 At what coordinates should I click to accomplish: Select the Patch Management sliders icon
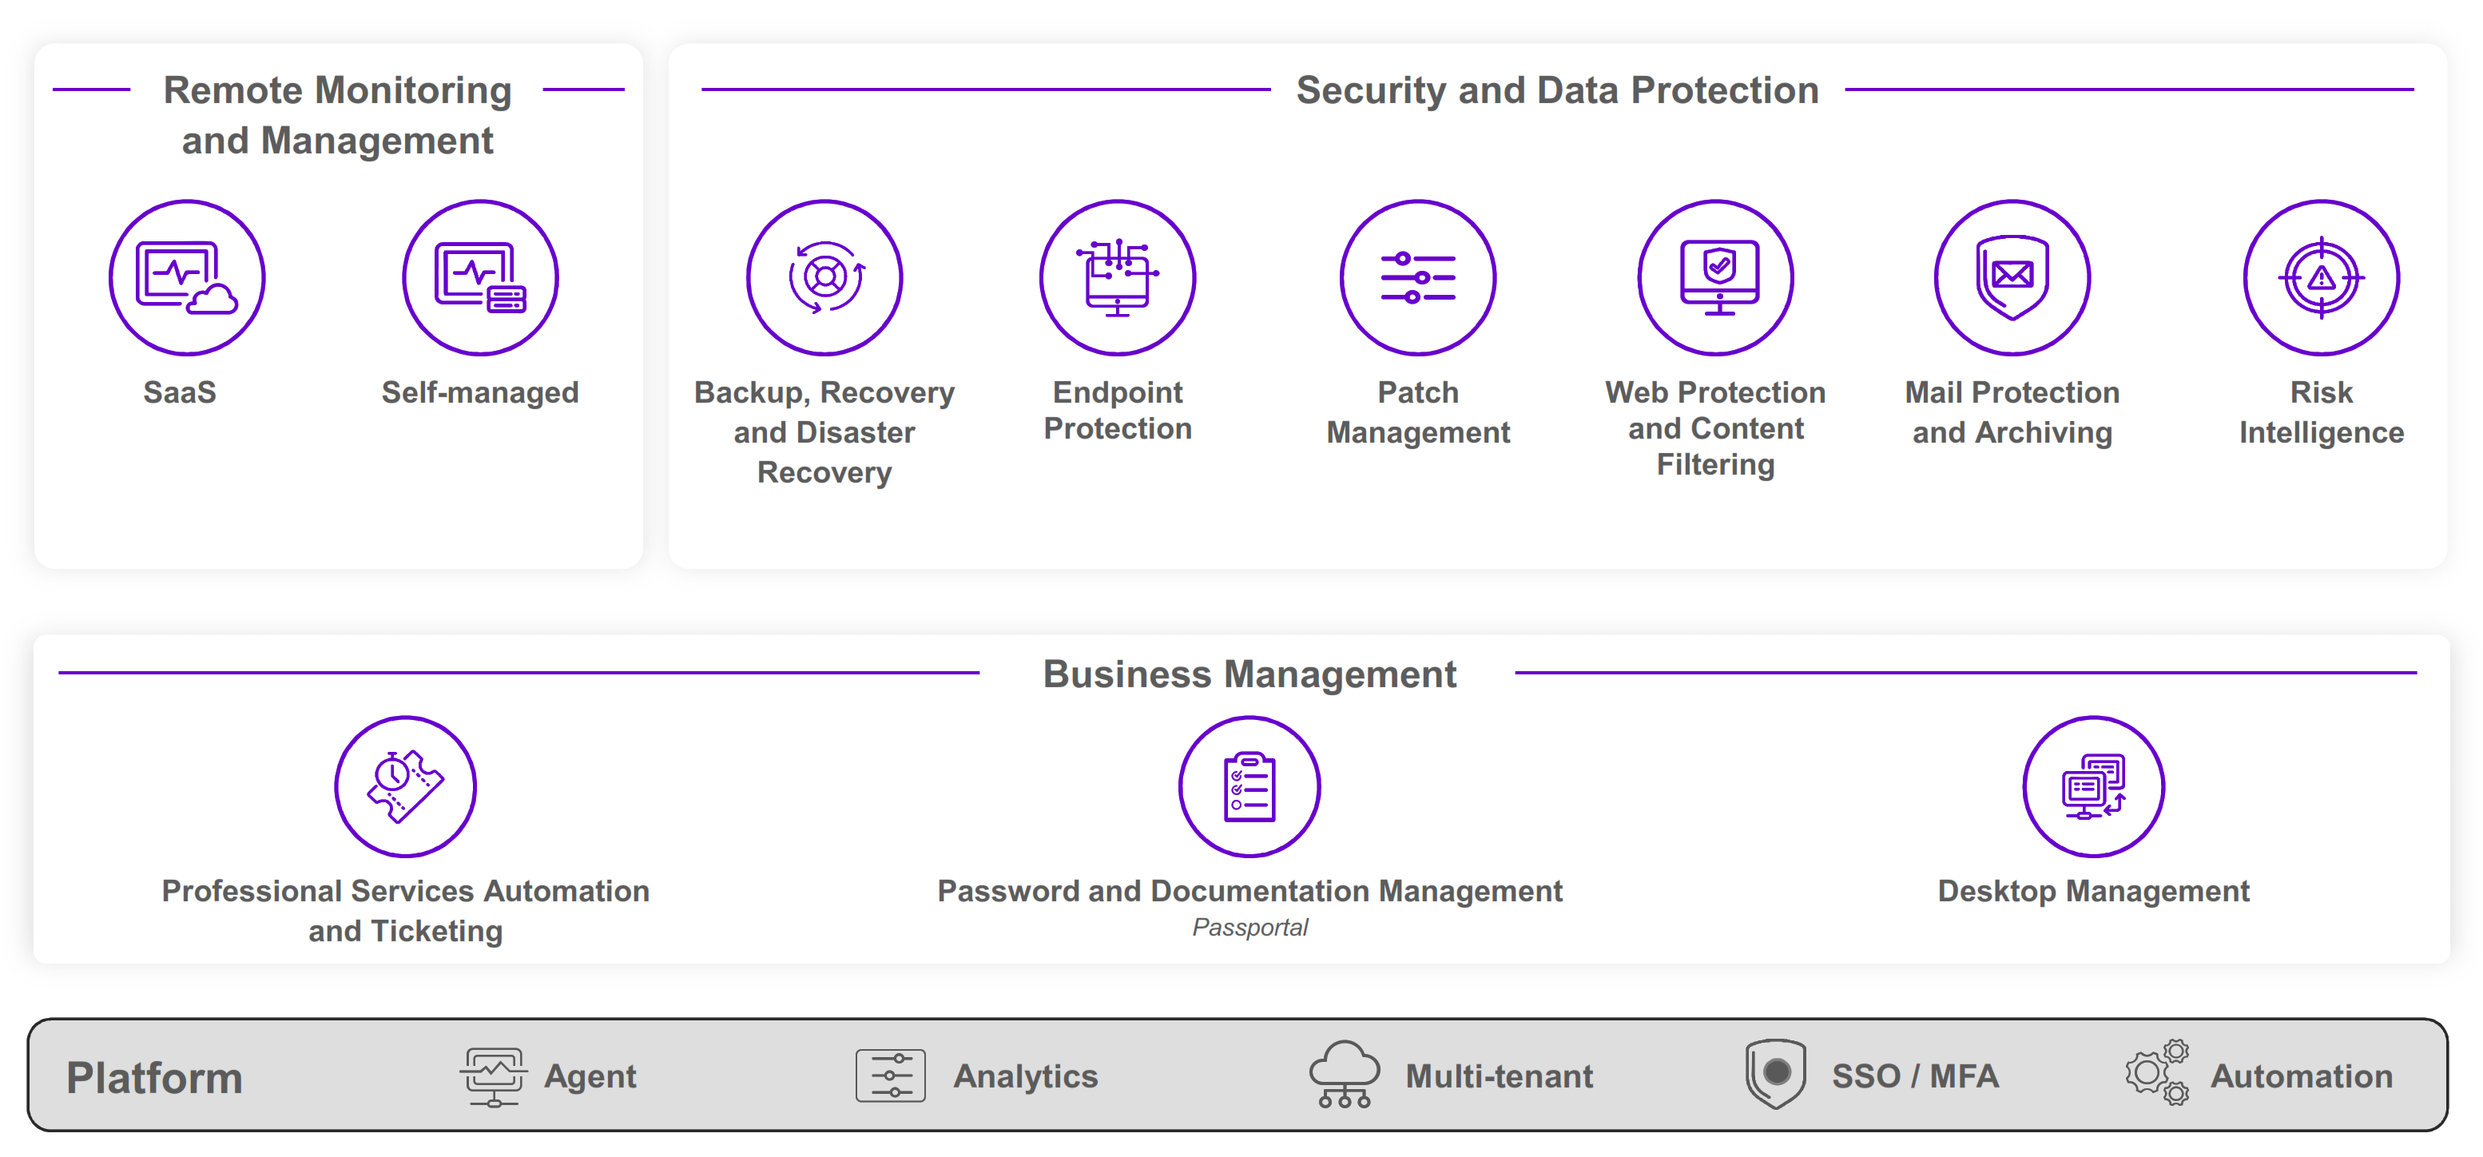1417,278
